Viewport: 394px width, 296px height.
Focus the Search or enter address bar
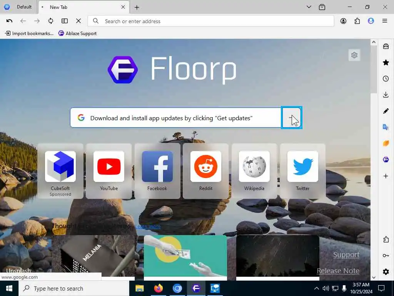(211, 21)
